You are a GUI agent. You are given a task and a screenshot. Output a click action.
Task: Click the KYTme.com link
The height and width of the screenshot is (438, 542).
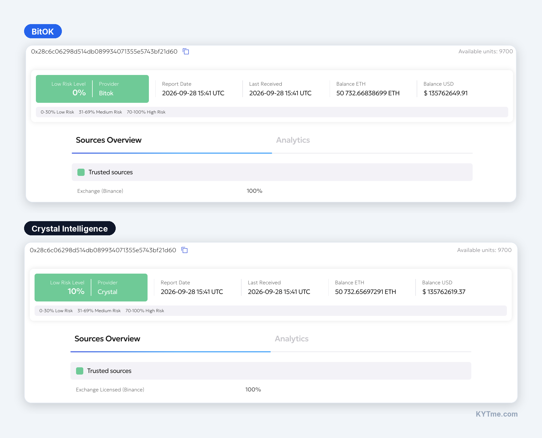click(496, 414)
